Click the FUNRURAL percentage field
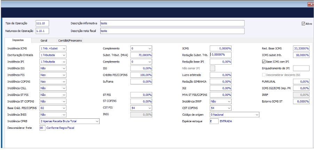Viewport: 314px width, 150px height. (x=301, y=82)
